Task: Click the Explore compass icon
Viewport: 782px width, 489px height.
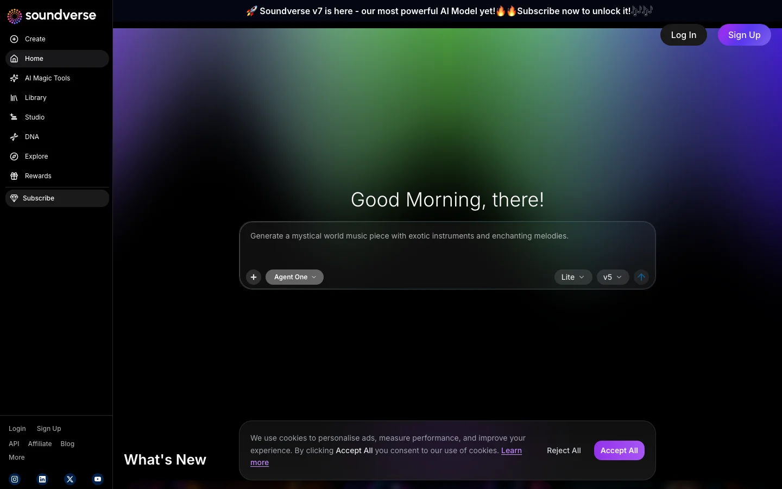Action: coord(14,156)
